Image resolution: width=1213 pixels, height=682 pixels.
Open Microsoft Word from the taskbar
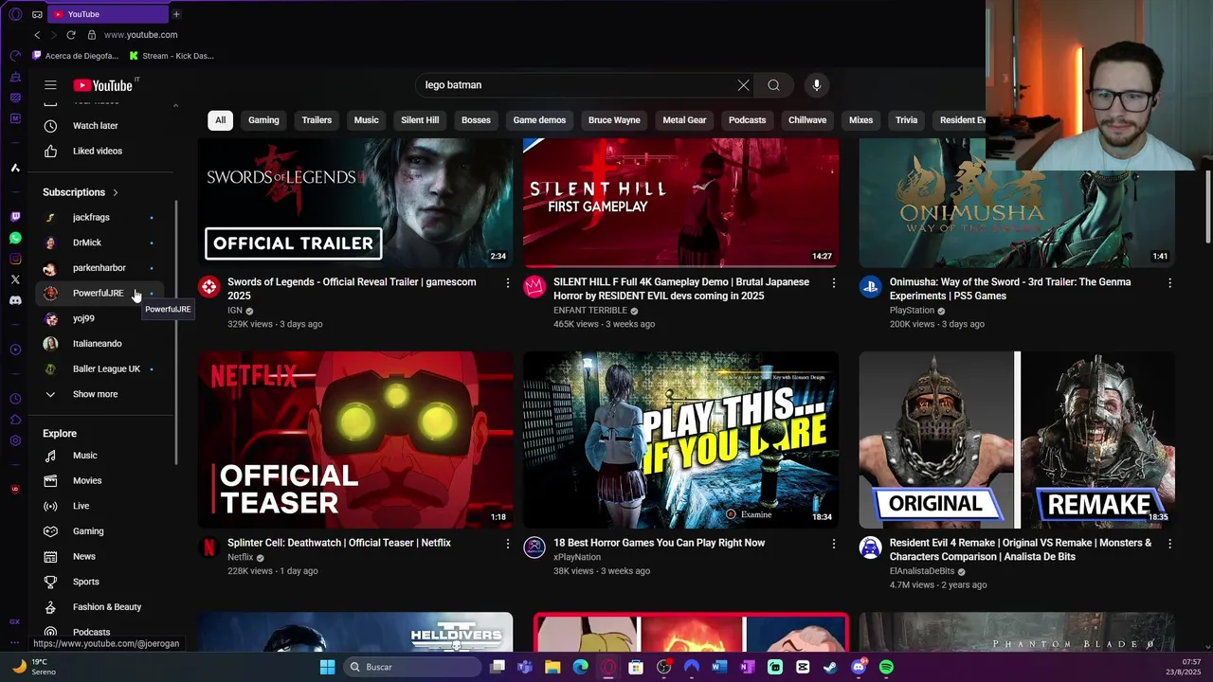click(719, 667)
